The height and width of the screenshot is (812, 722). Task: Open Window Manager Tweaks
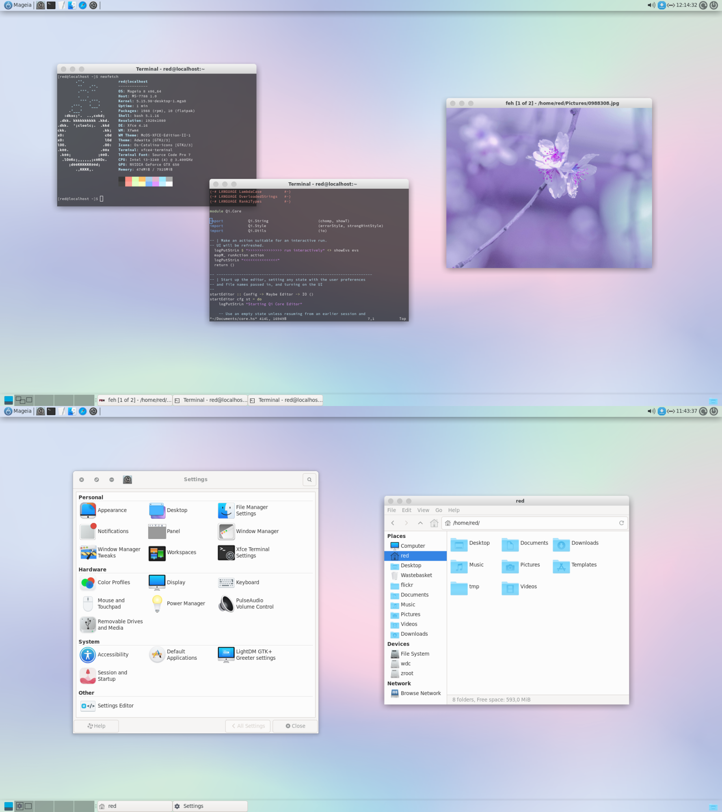110,553
